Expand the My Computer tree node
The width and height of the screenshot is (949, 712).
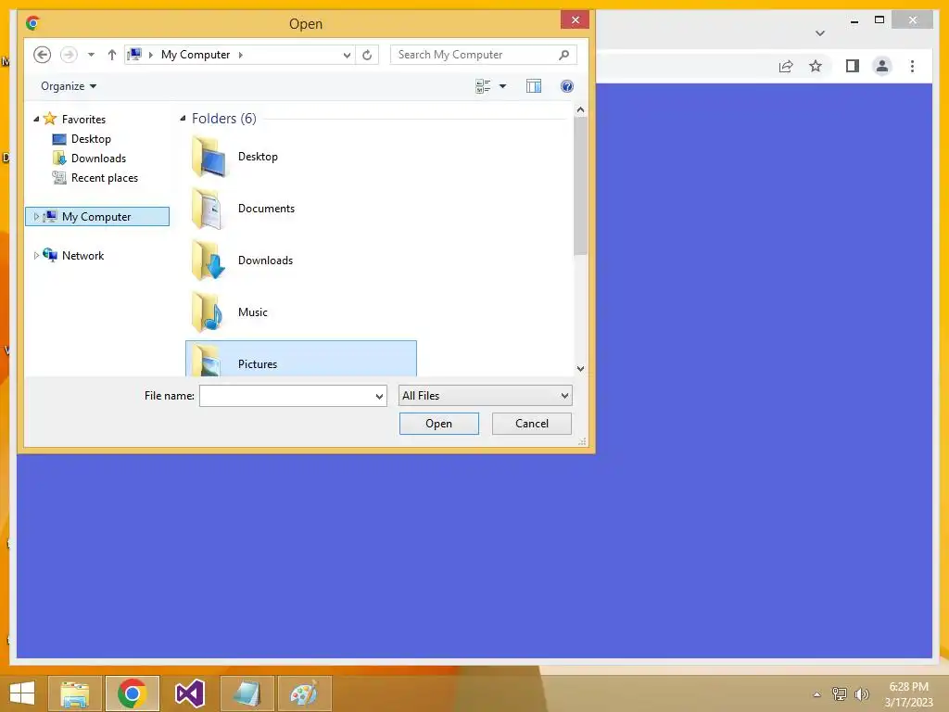coord(36,216)
